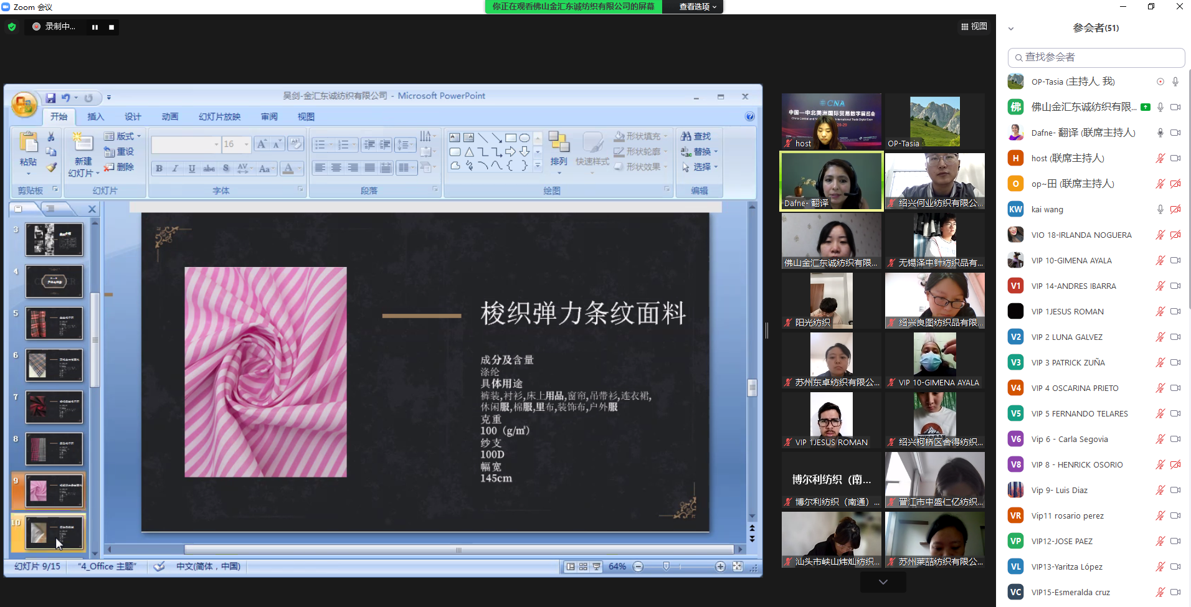Collapse the participants panel chevron
The width and height of the screenshot is (1191, 607).
coord(1011,29)
